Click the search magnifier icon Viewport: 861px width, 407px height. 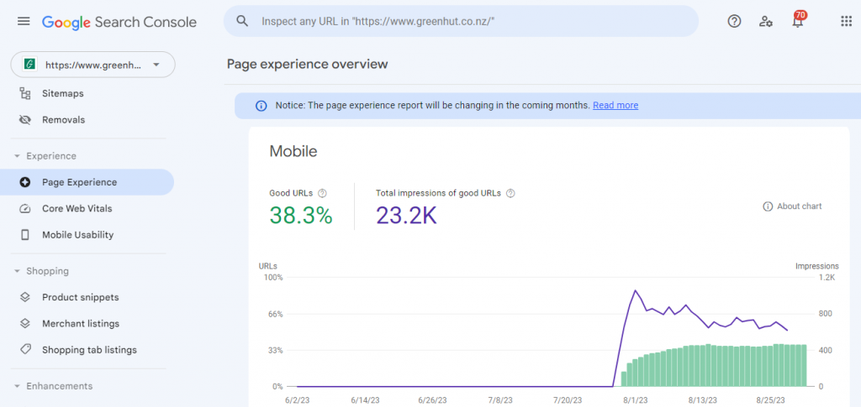click(x=242, y=21)
